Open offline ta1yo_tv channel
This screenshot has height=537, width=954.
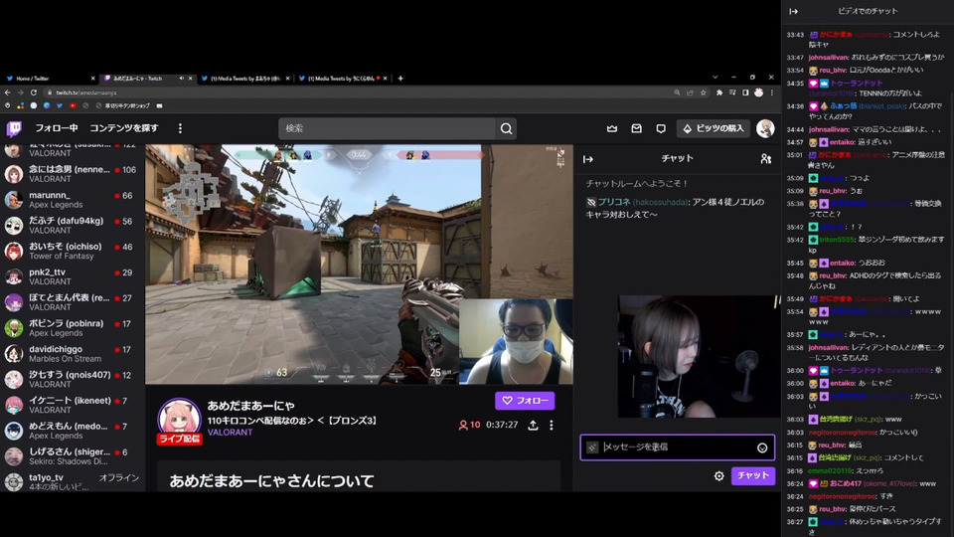click(72, 481)
